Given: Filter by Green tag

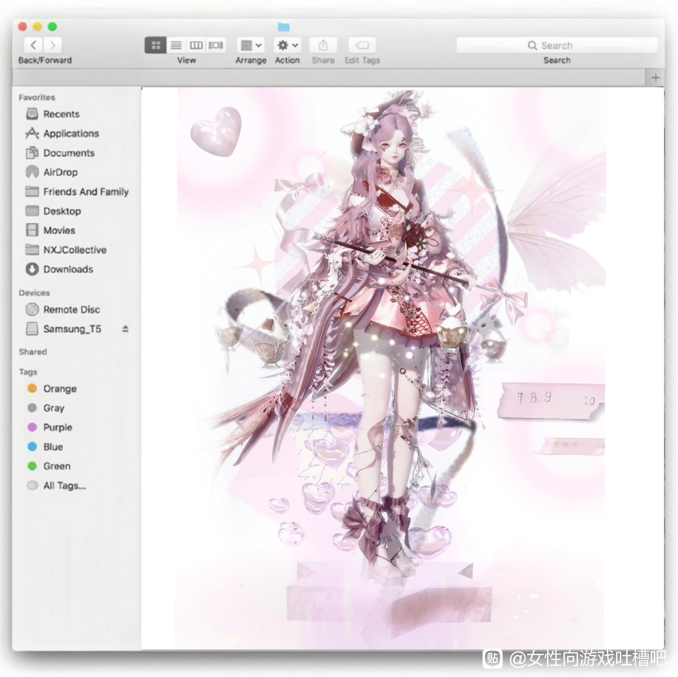Looking at the screenshot, I should pos(49,466).
